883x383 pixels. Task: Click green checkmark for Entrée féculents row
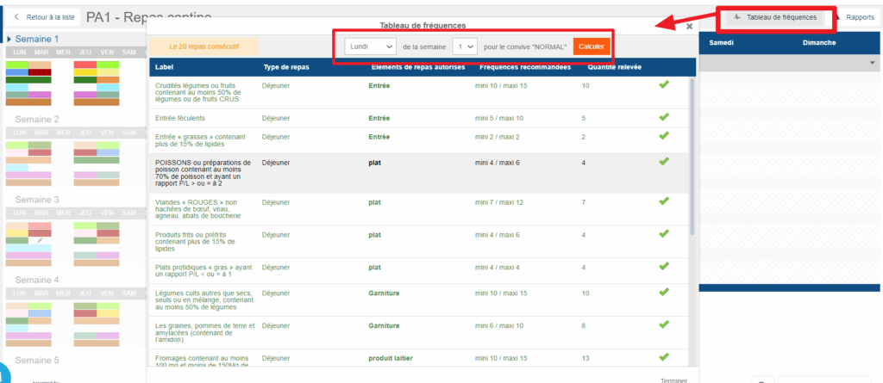pos(663,117)
